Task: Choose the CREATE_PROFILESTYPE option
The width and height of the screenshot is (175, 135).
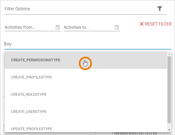Action: [x=31, y=77]
